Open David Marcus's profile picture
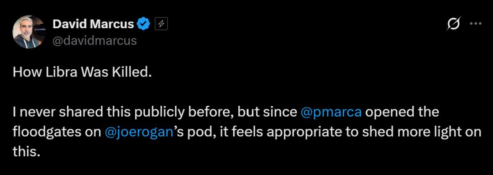493x175 pixels. click(29, 32)
